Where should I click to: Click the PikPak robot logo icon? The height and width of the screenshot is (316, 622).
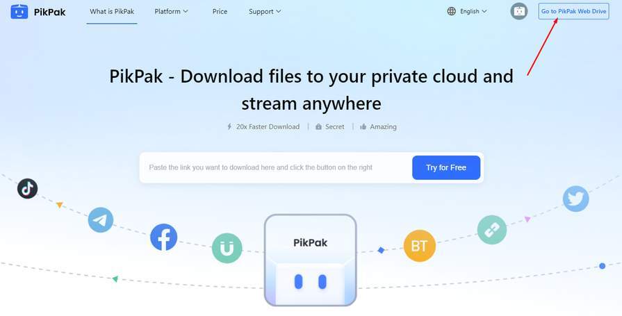pyautogui.click(x=19, y=12)
